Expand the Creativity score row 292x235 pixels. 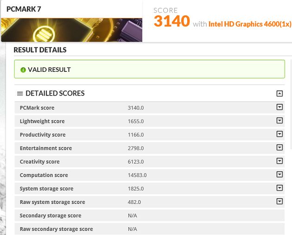click(x=279, y=161)
